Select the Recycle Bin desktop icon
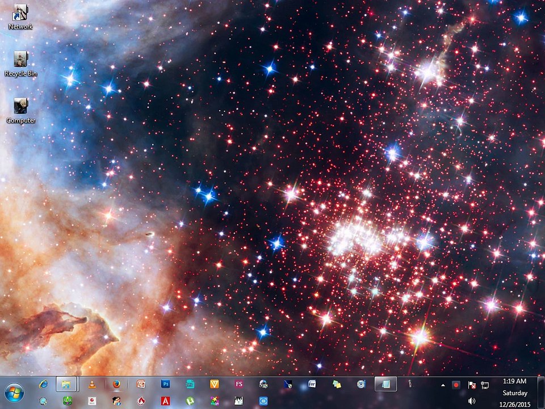Image resolution: width=545 pixels, height=409 pixels. click(x=20, y=64)
